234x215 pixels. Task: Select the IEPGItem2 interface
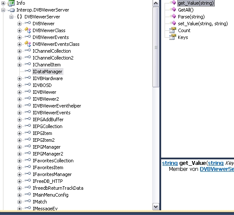[x=44, y=140]
